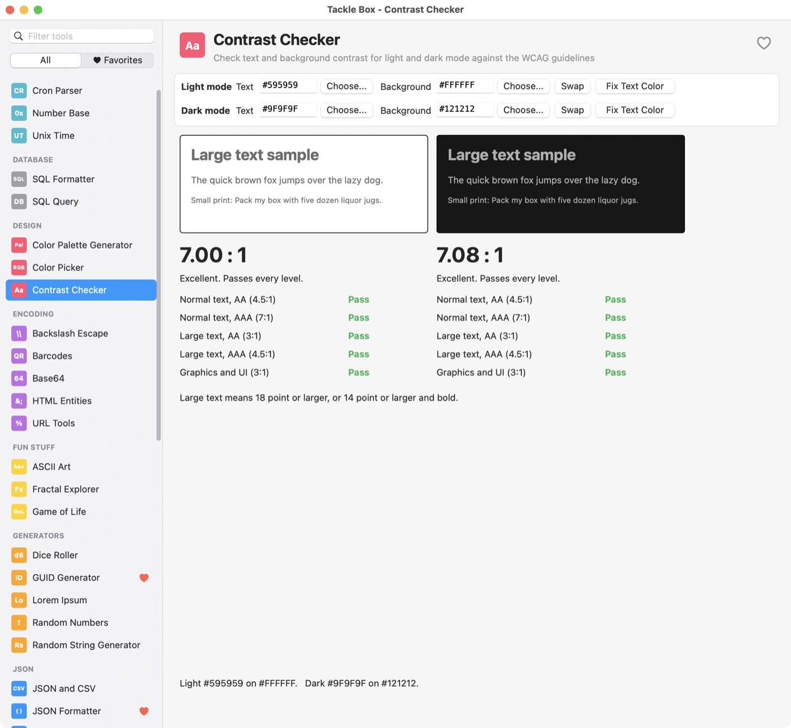Click the sidebar vertical scrollbar

click(x=159, y=265)
